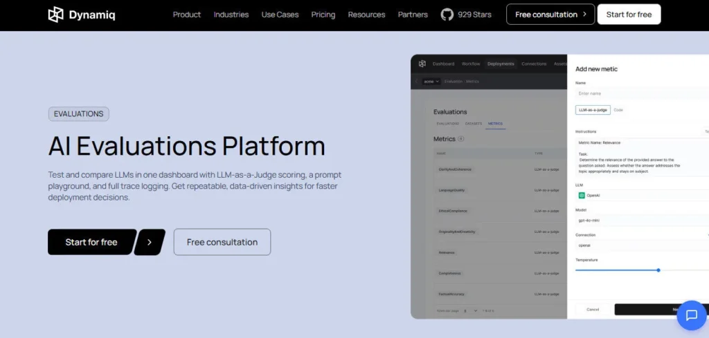The image size is (709, 338).
Task: Click the black hero Start for free button
Action: [x=91, y=242]
